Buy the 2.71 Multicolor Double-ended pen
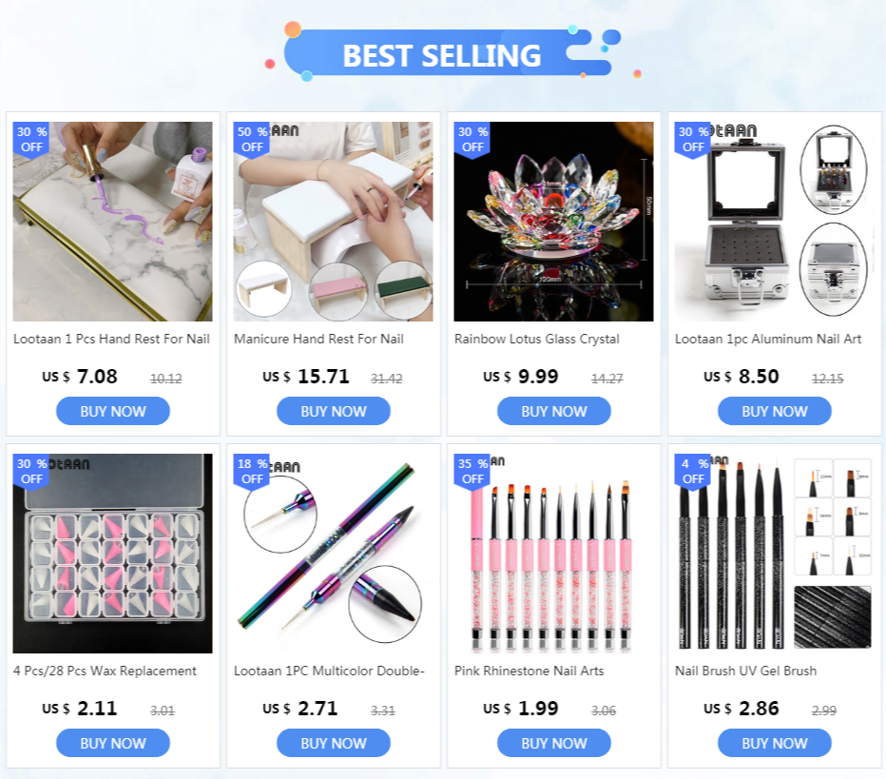Image resolution: width=886 pixels, height=779 pixels. click(x=334, y=743)
